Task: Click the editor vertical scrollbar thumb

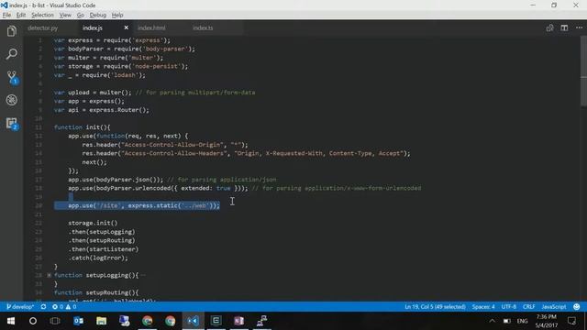Action: 583,71
